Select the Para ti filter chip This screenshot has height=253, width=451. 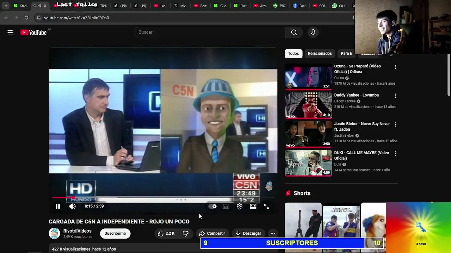(x=346, y=53)
